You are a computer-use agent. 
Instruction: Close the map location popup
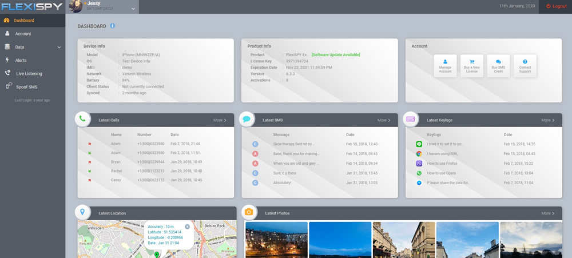187,227
